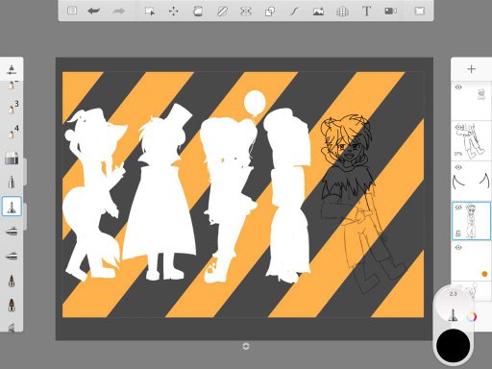Insert an image with Import Image icon
This screenshot has width=492, height=369.
318,12
